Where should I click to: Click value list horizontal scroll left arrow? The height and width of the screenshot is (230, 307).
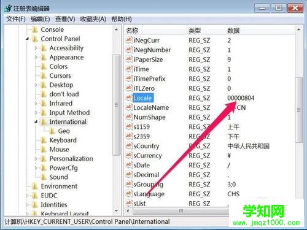(128, 210)
